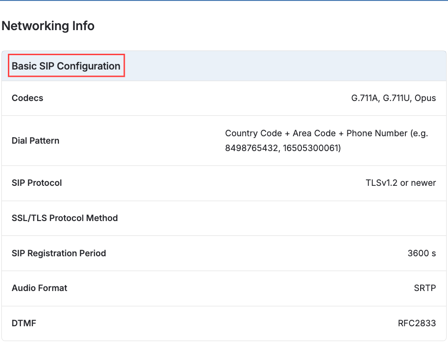Select the SRTP value

tap(425, 288)
